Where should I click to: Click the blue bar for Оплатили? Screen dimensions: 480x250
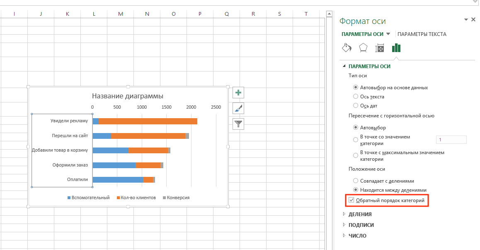pos(118,180)
